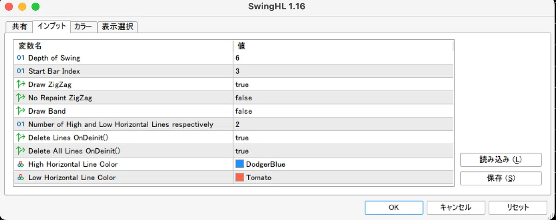
Task: Click the DodgerBlue color swatch
Action: (x=240, y=164)
